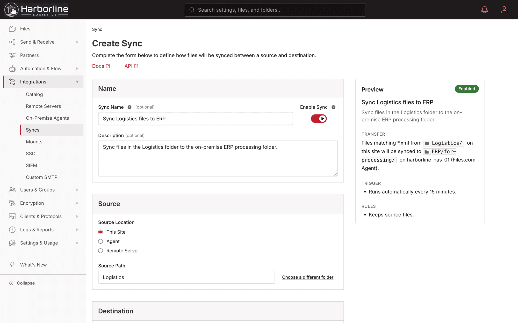518x323 pixels.
Task: Click the Clients & Protocols icon
Action: [x=12, y=217]
